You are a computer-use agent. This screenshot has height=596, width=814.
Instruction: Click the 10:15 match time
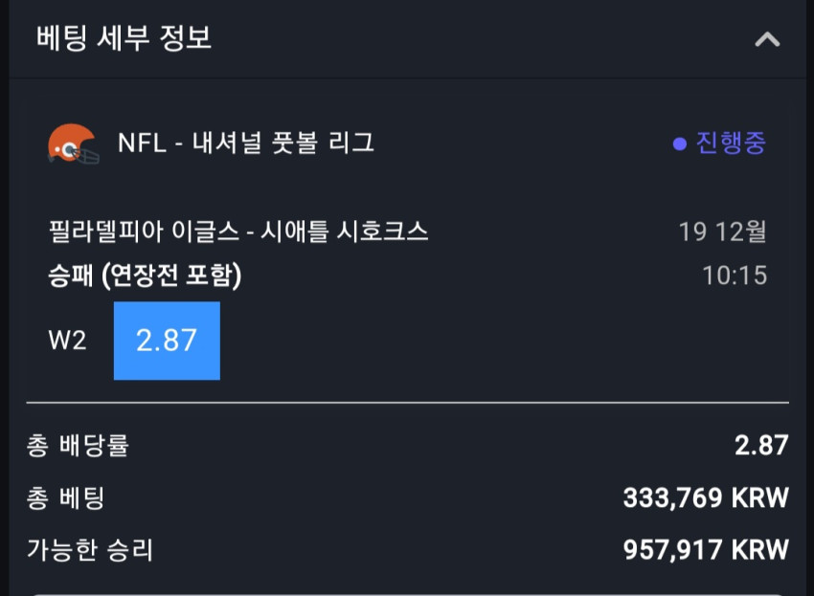pos(735,276)
